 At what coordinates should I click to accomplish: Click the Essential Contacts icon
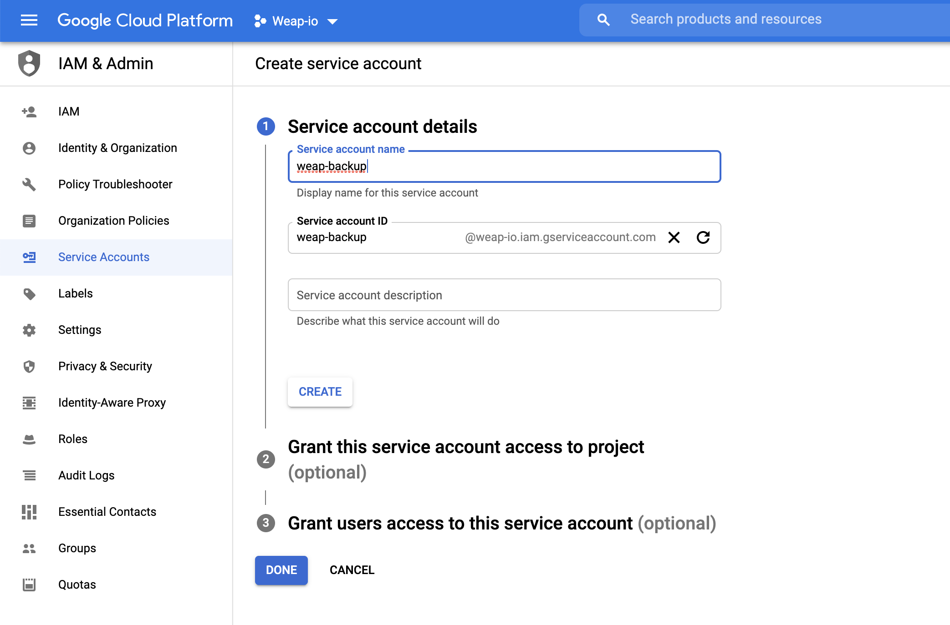coord(29,512)
